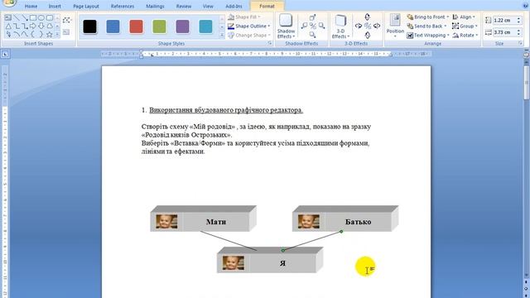Viewport: 530px width, 298px height.
Task: Select the Мати box in the diagram
Action: tap(203, 219)
